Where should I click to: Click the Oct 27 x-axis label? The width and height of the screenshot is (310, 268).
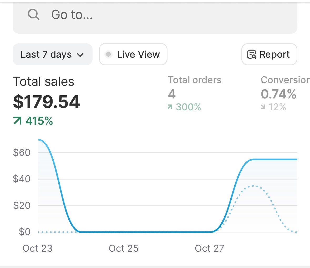(x=210, y=249)
